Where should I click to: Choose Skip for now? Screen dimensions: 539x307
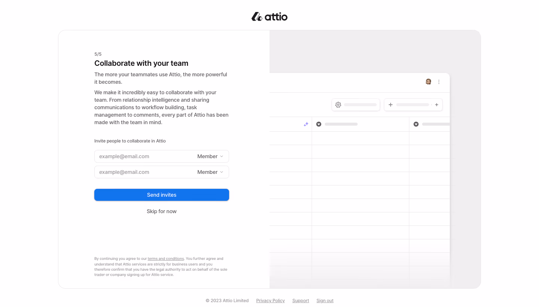[162, 211]
